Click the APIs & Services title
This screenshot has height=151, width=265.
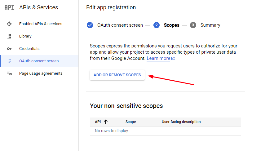point(38,7)
